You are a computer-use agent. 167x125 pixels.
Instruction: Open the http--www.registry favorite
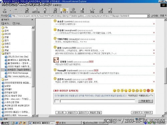point(18,76)
